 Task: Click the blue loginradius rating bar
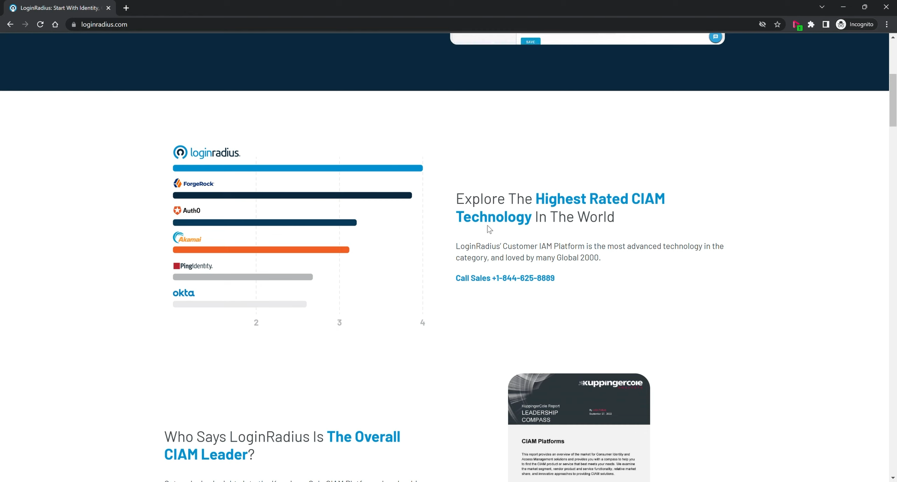(x=298, y=168)
